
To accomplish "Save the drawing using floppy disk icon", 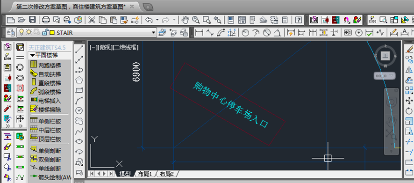I will coord(32,20).
